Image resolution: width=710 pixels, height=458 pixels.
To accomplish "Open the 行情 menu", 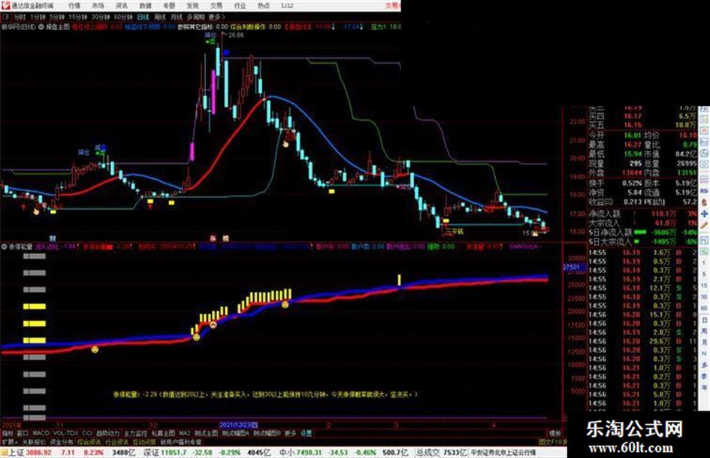I will (x=74, y=5).
